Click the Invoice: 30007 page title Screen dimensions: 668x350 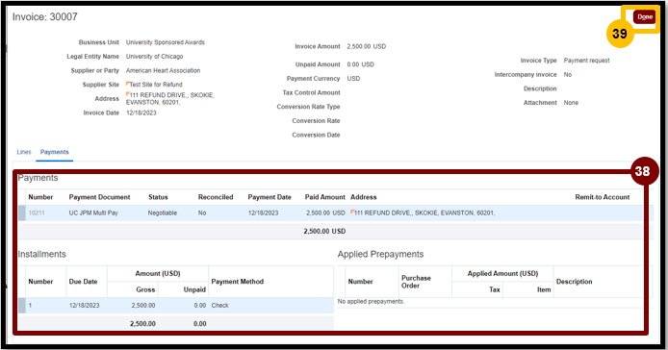(x=44, y=16)
